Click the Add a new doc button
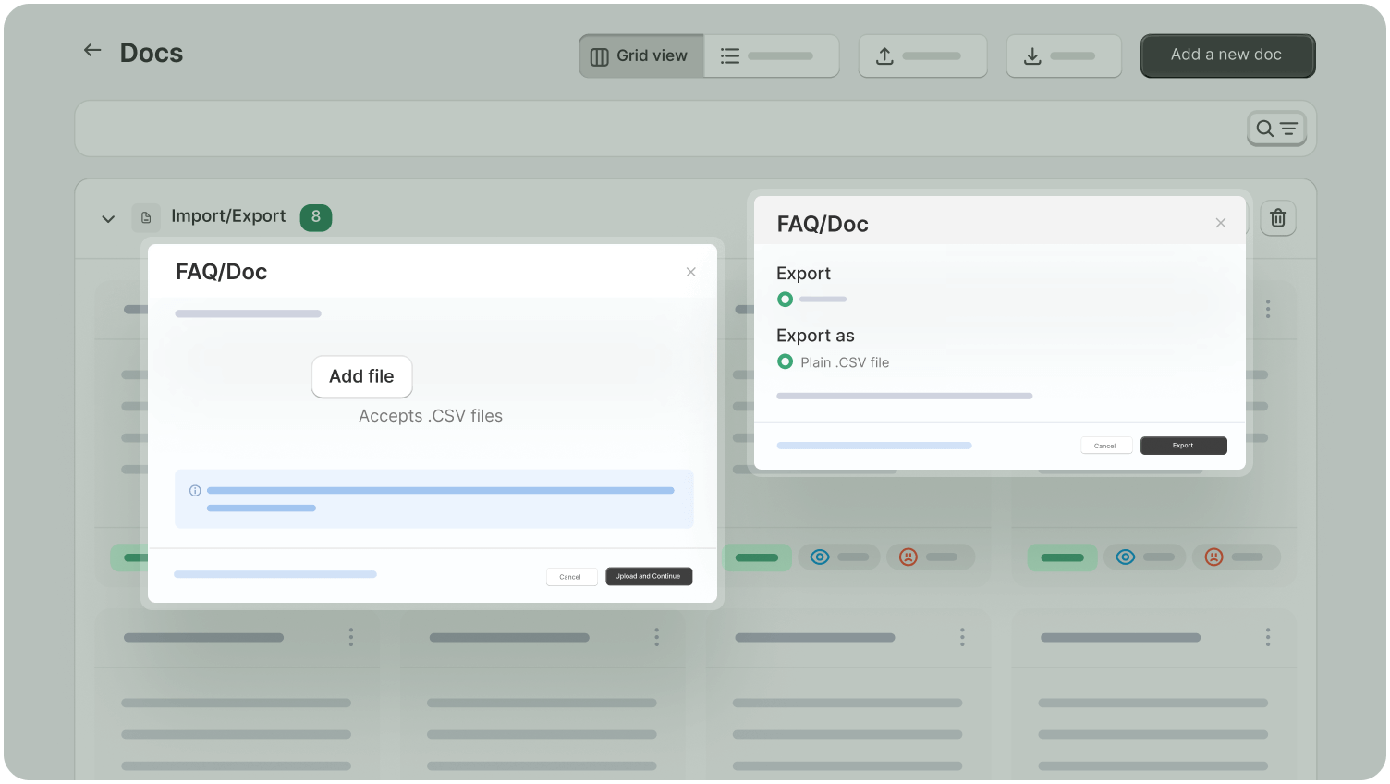The image size is (1390, 784). pos(1226,55)
